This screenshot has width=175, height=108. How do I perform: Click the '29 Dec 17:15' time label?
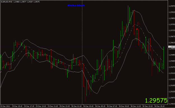coord(29,106)
